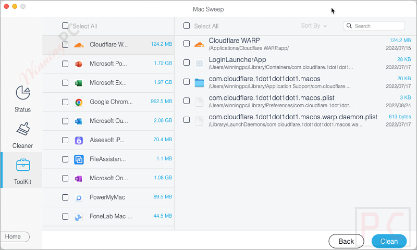Click the Clean button
Image resolution: width=417 pixels, height=250 pixels.
coord(389,241)
